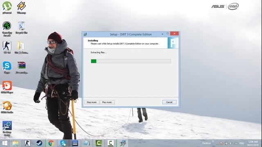Open the taskbar clock and date
The width and height of the screenshot is (262, 147).
[x=253, y=143]
